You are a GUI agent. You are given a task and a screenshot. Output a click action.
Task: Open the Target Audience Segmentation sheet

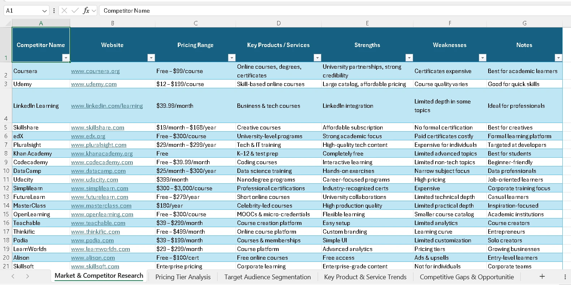click(x=267, y=277)
